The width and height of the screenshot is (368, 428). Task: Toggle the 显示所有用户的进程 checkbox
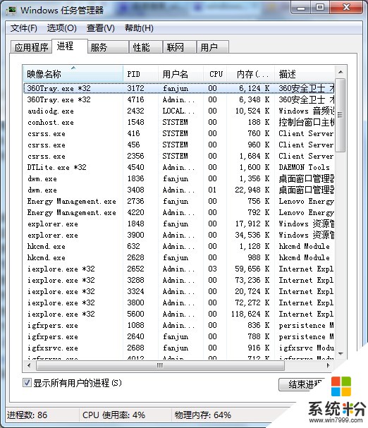pyautogui.click(x=27, y=383)
